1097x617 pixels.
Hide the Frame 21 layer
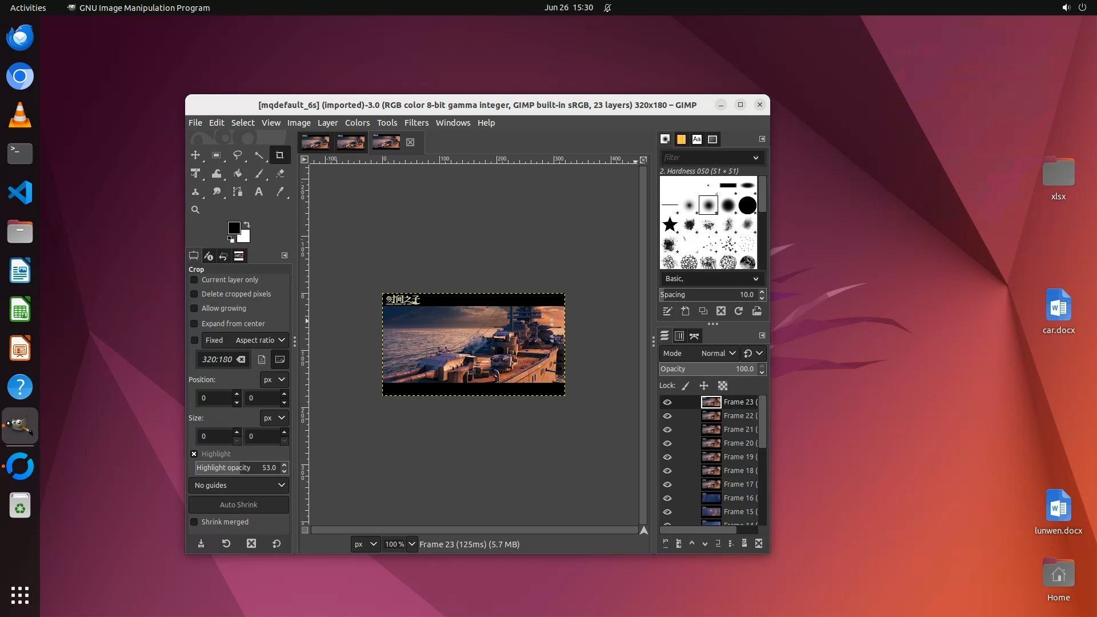[x=667, y=430]
